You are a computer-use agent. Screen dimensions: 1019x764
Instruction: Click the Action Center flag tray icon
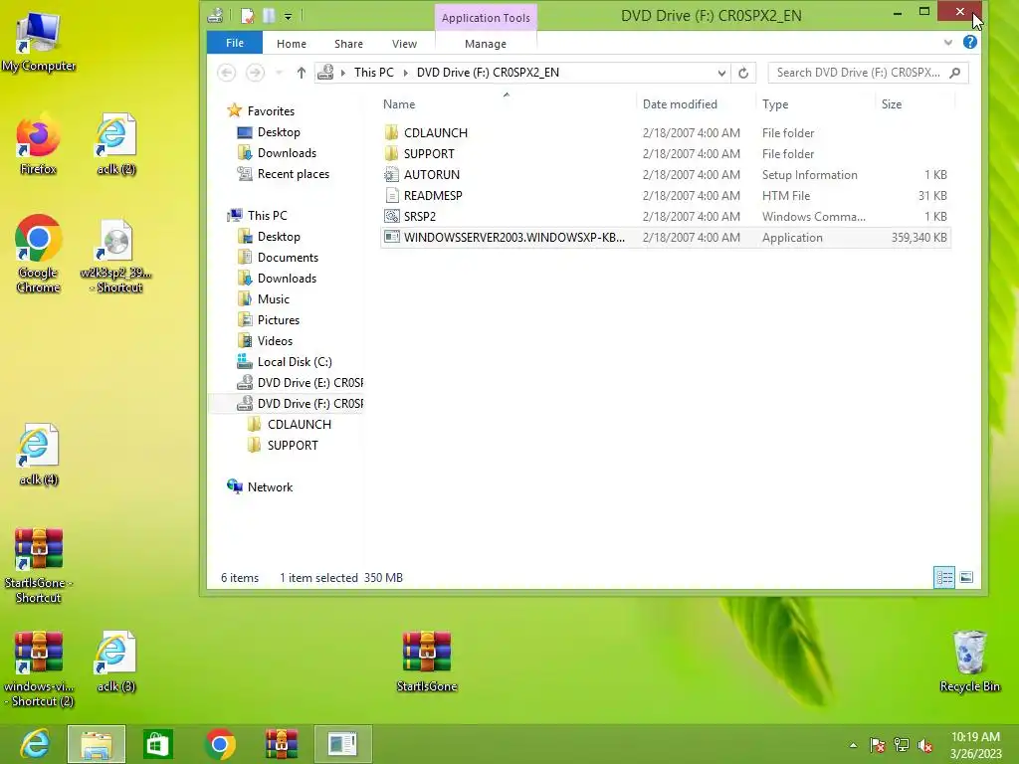click(x=877, y=745)
